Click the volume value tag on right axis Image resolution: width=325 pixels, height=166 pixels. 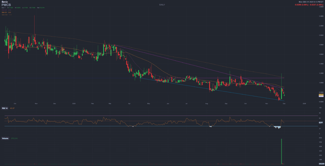click(x=321, y=164)
